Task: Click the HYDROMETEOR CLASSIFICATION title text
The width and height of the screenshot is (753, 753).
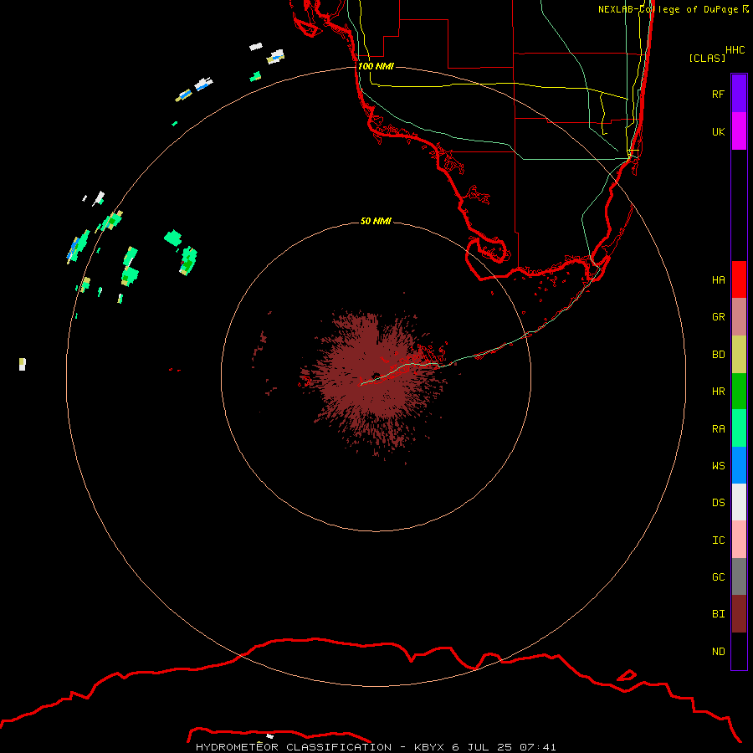Action: pyautogui.click(x=294, y=747)
